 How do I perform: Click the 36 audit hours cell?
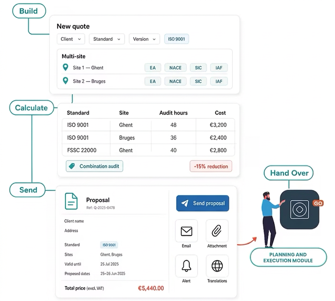[x=173, y=138]
